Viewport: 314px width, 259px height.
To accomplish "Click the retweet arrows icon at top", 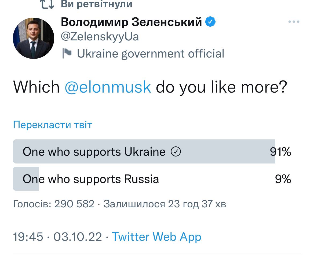I will (x=47, y=4).
